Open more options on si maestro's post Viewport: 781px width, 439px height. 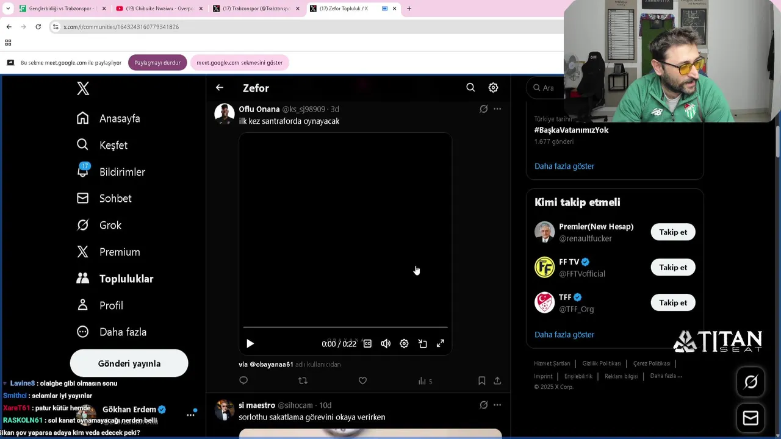tap(497, 405)
